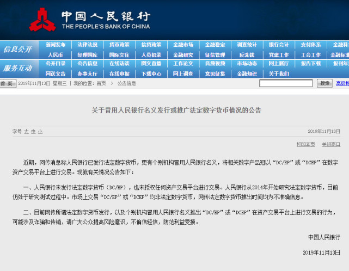Go to the 信贷政策 section
Image resolution: width=349 pixels, height=271 pixels.
pos(151,45)
